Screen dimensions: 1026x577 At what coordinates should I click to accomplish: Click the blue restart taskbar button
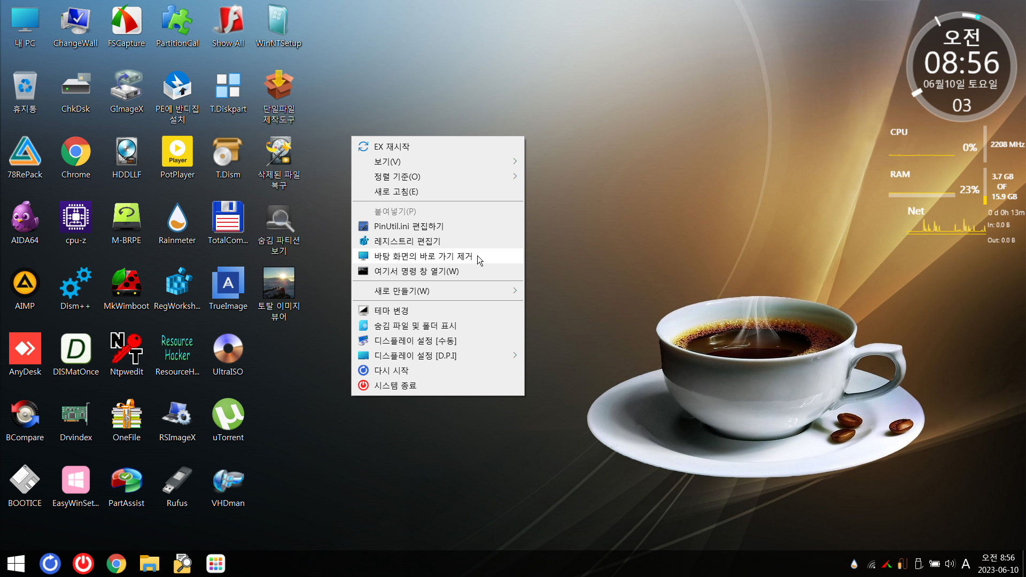click(50, 564)
